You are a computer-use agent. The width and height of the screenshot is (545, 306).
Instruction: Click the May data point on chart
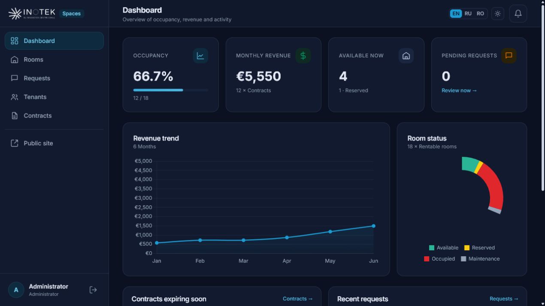(x=330, y=232)
